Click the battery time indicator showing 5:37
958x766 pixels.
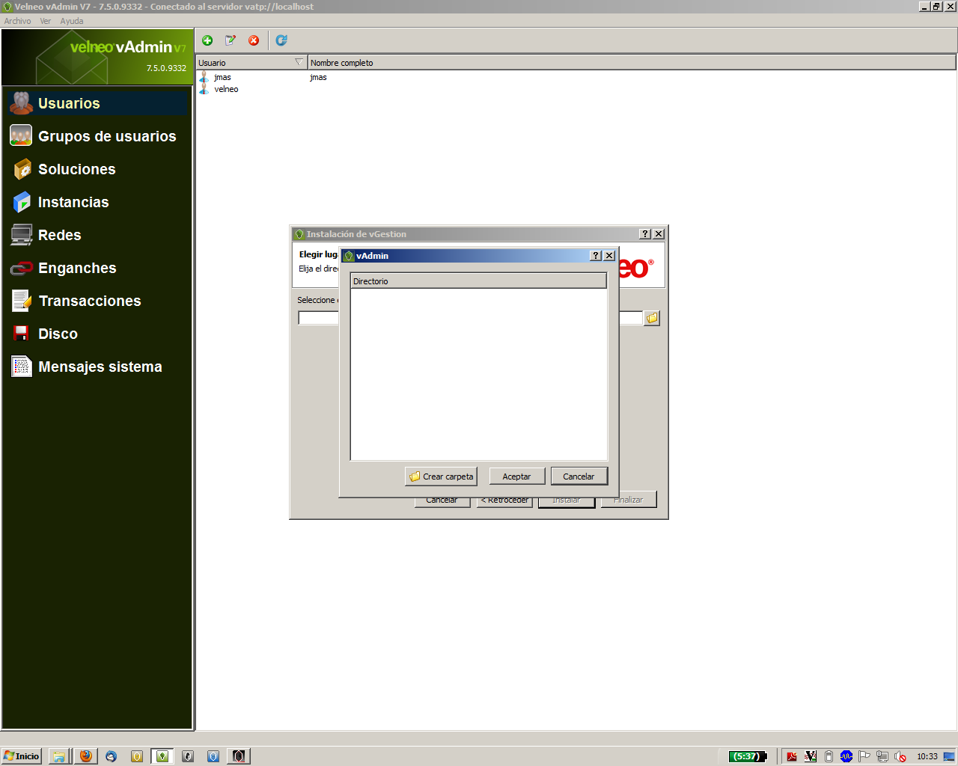[x=748, y=756]
